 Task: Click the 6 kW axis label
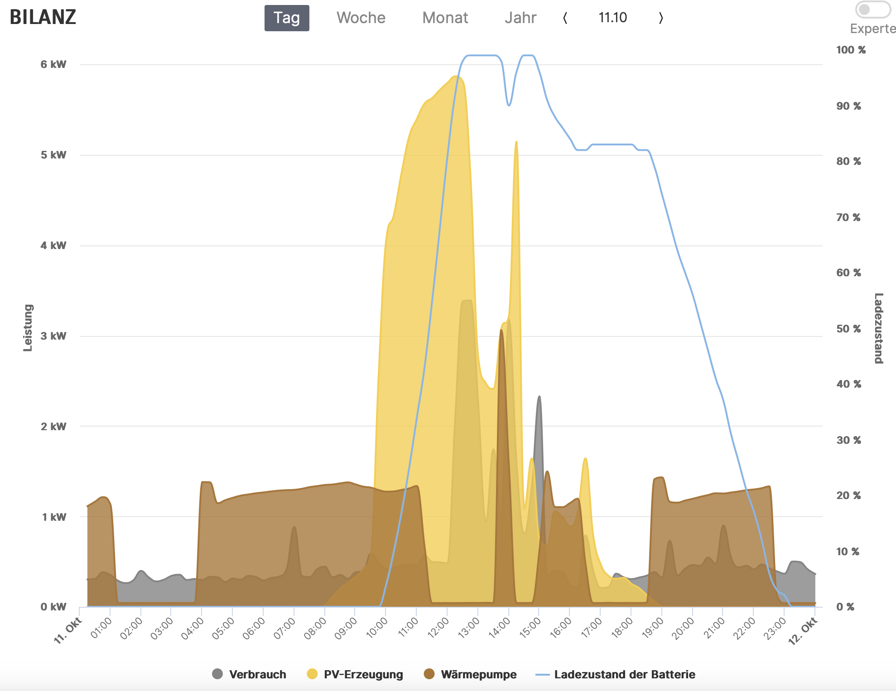coord(53,64)
